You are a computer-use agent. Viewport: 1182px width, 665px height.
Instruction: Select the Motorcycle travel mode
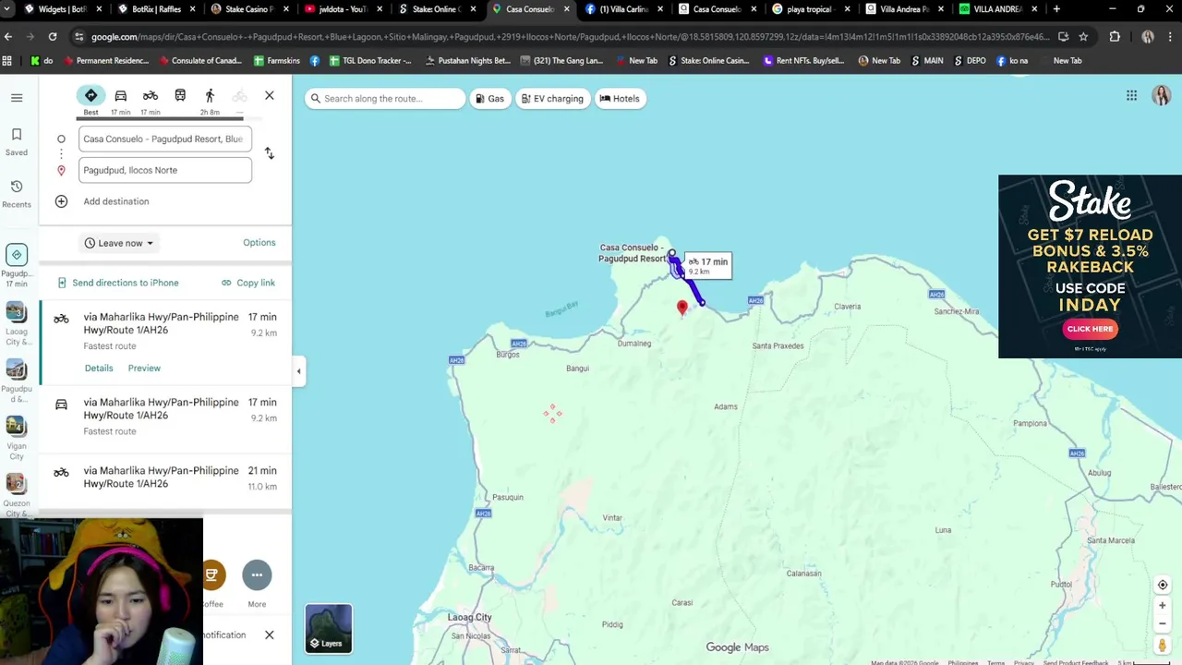point(150,100)
